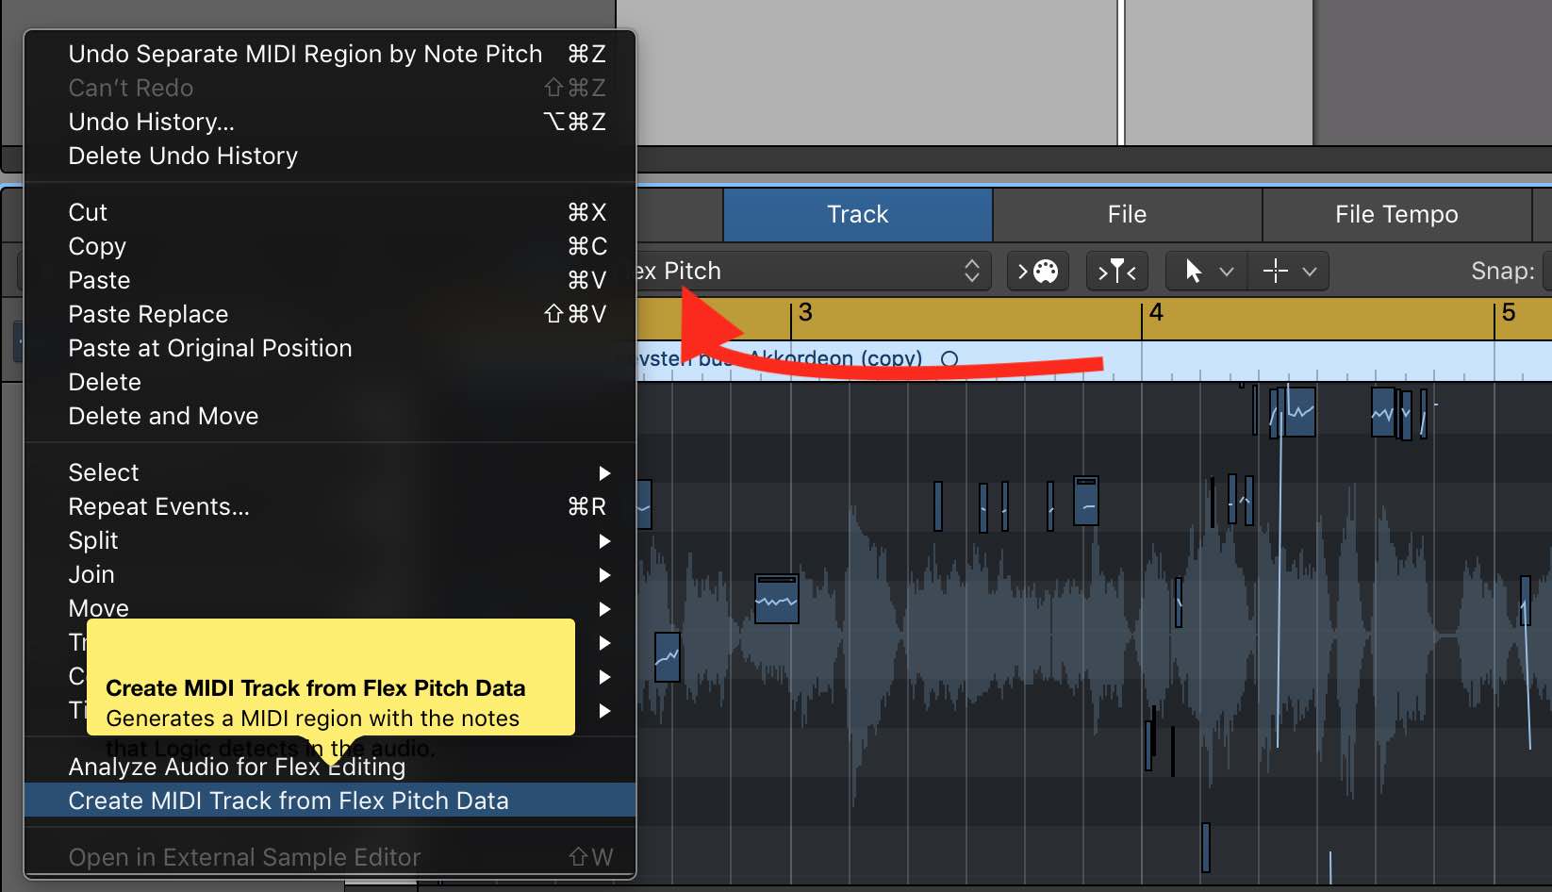Toggle the Catch playhead button
This screenshot has height=892, width=1552.
1117,272
